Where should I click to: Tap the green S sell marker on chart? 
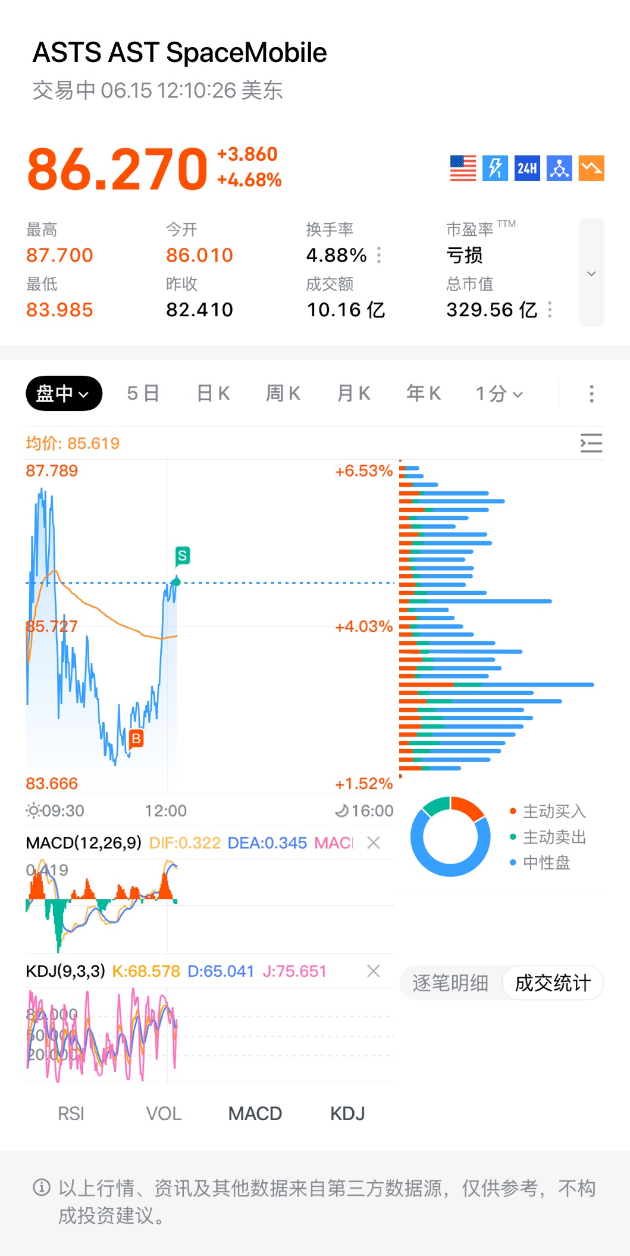tap(183, 556)
